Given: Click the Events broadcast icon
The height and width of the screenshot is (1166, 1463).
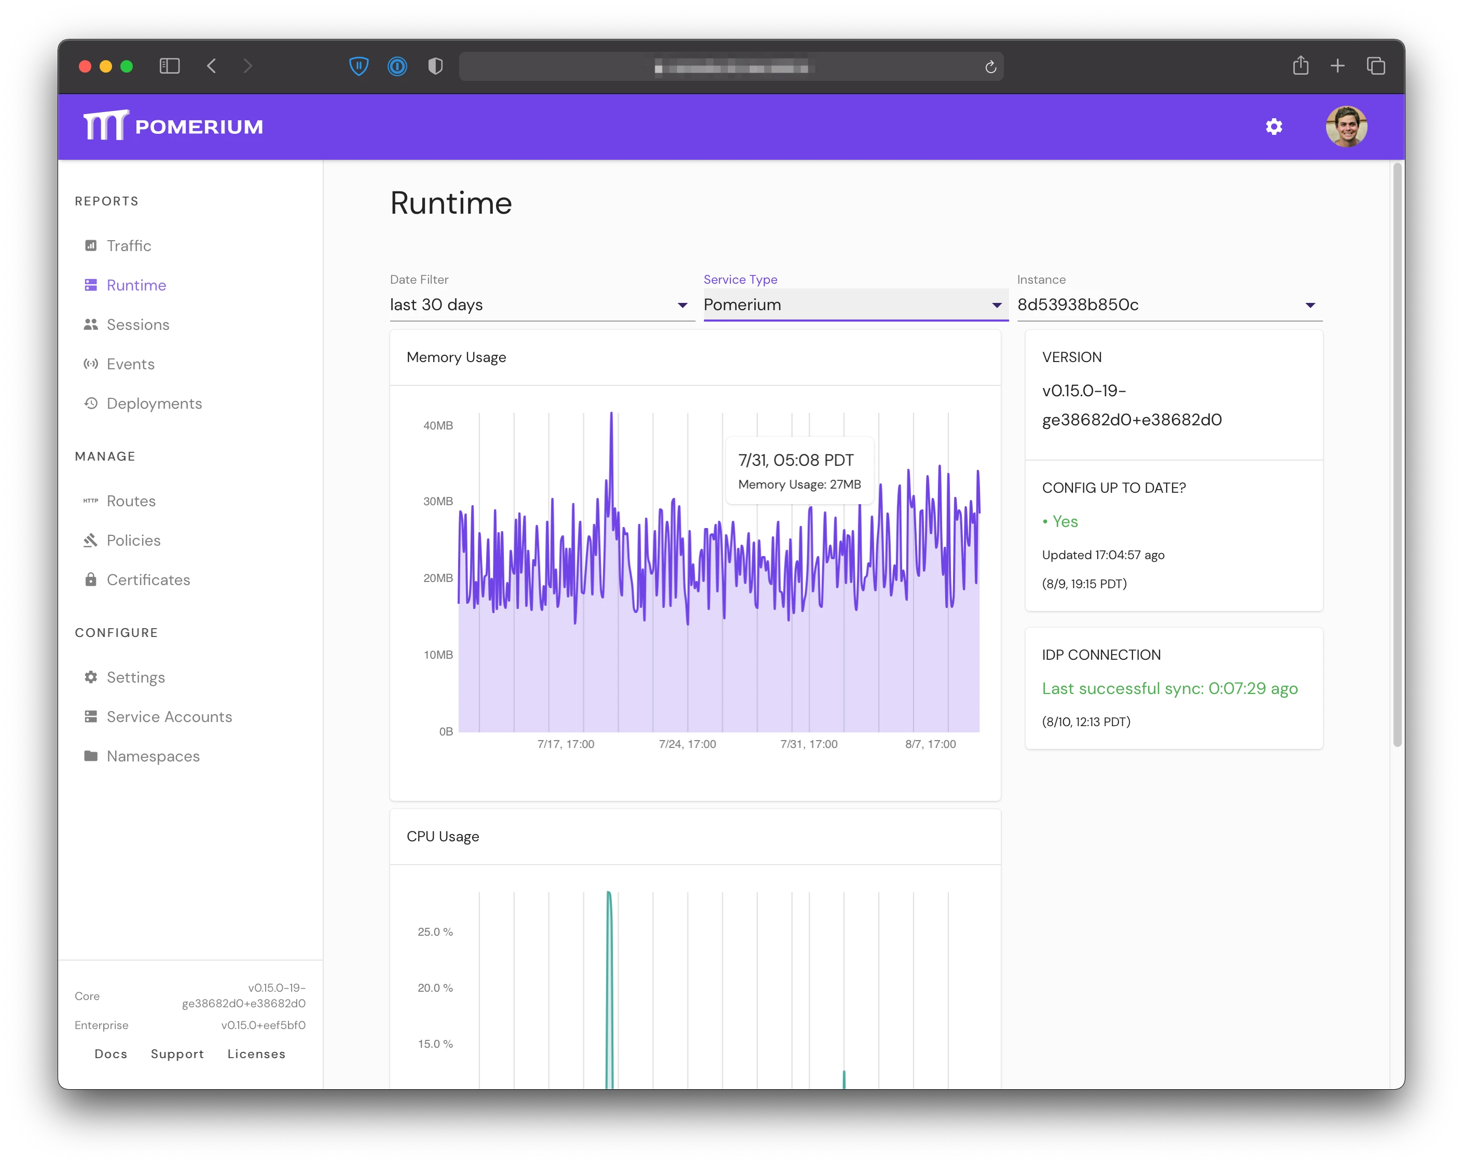Looking at the screenshot, I should pos(91,364).
